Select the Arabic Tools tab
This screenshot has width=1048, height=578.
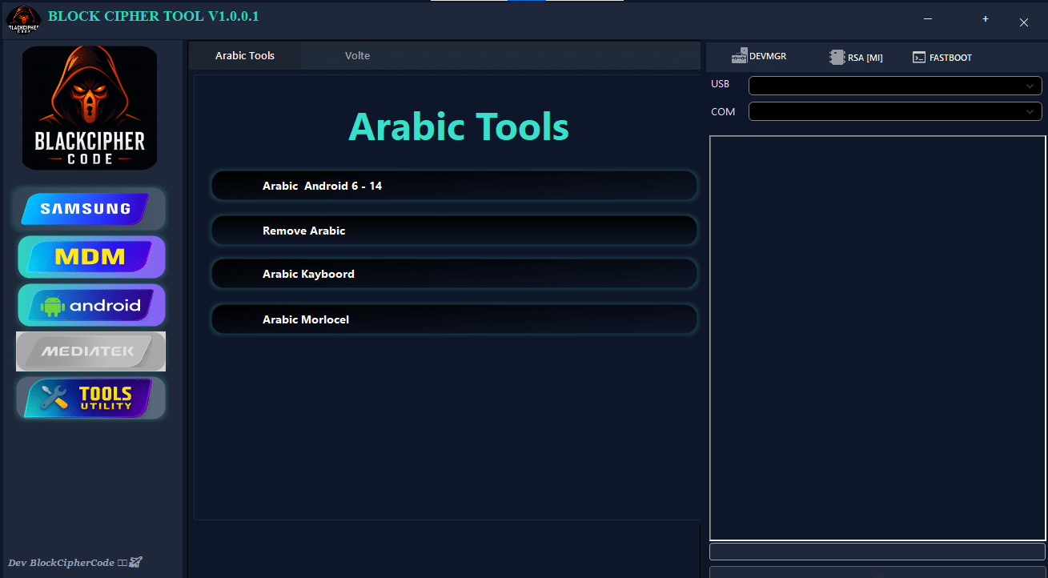(245, 56)
